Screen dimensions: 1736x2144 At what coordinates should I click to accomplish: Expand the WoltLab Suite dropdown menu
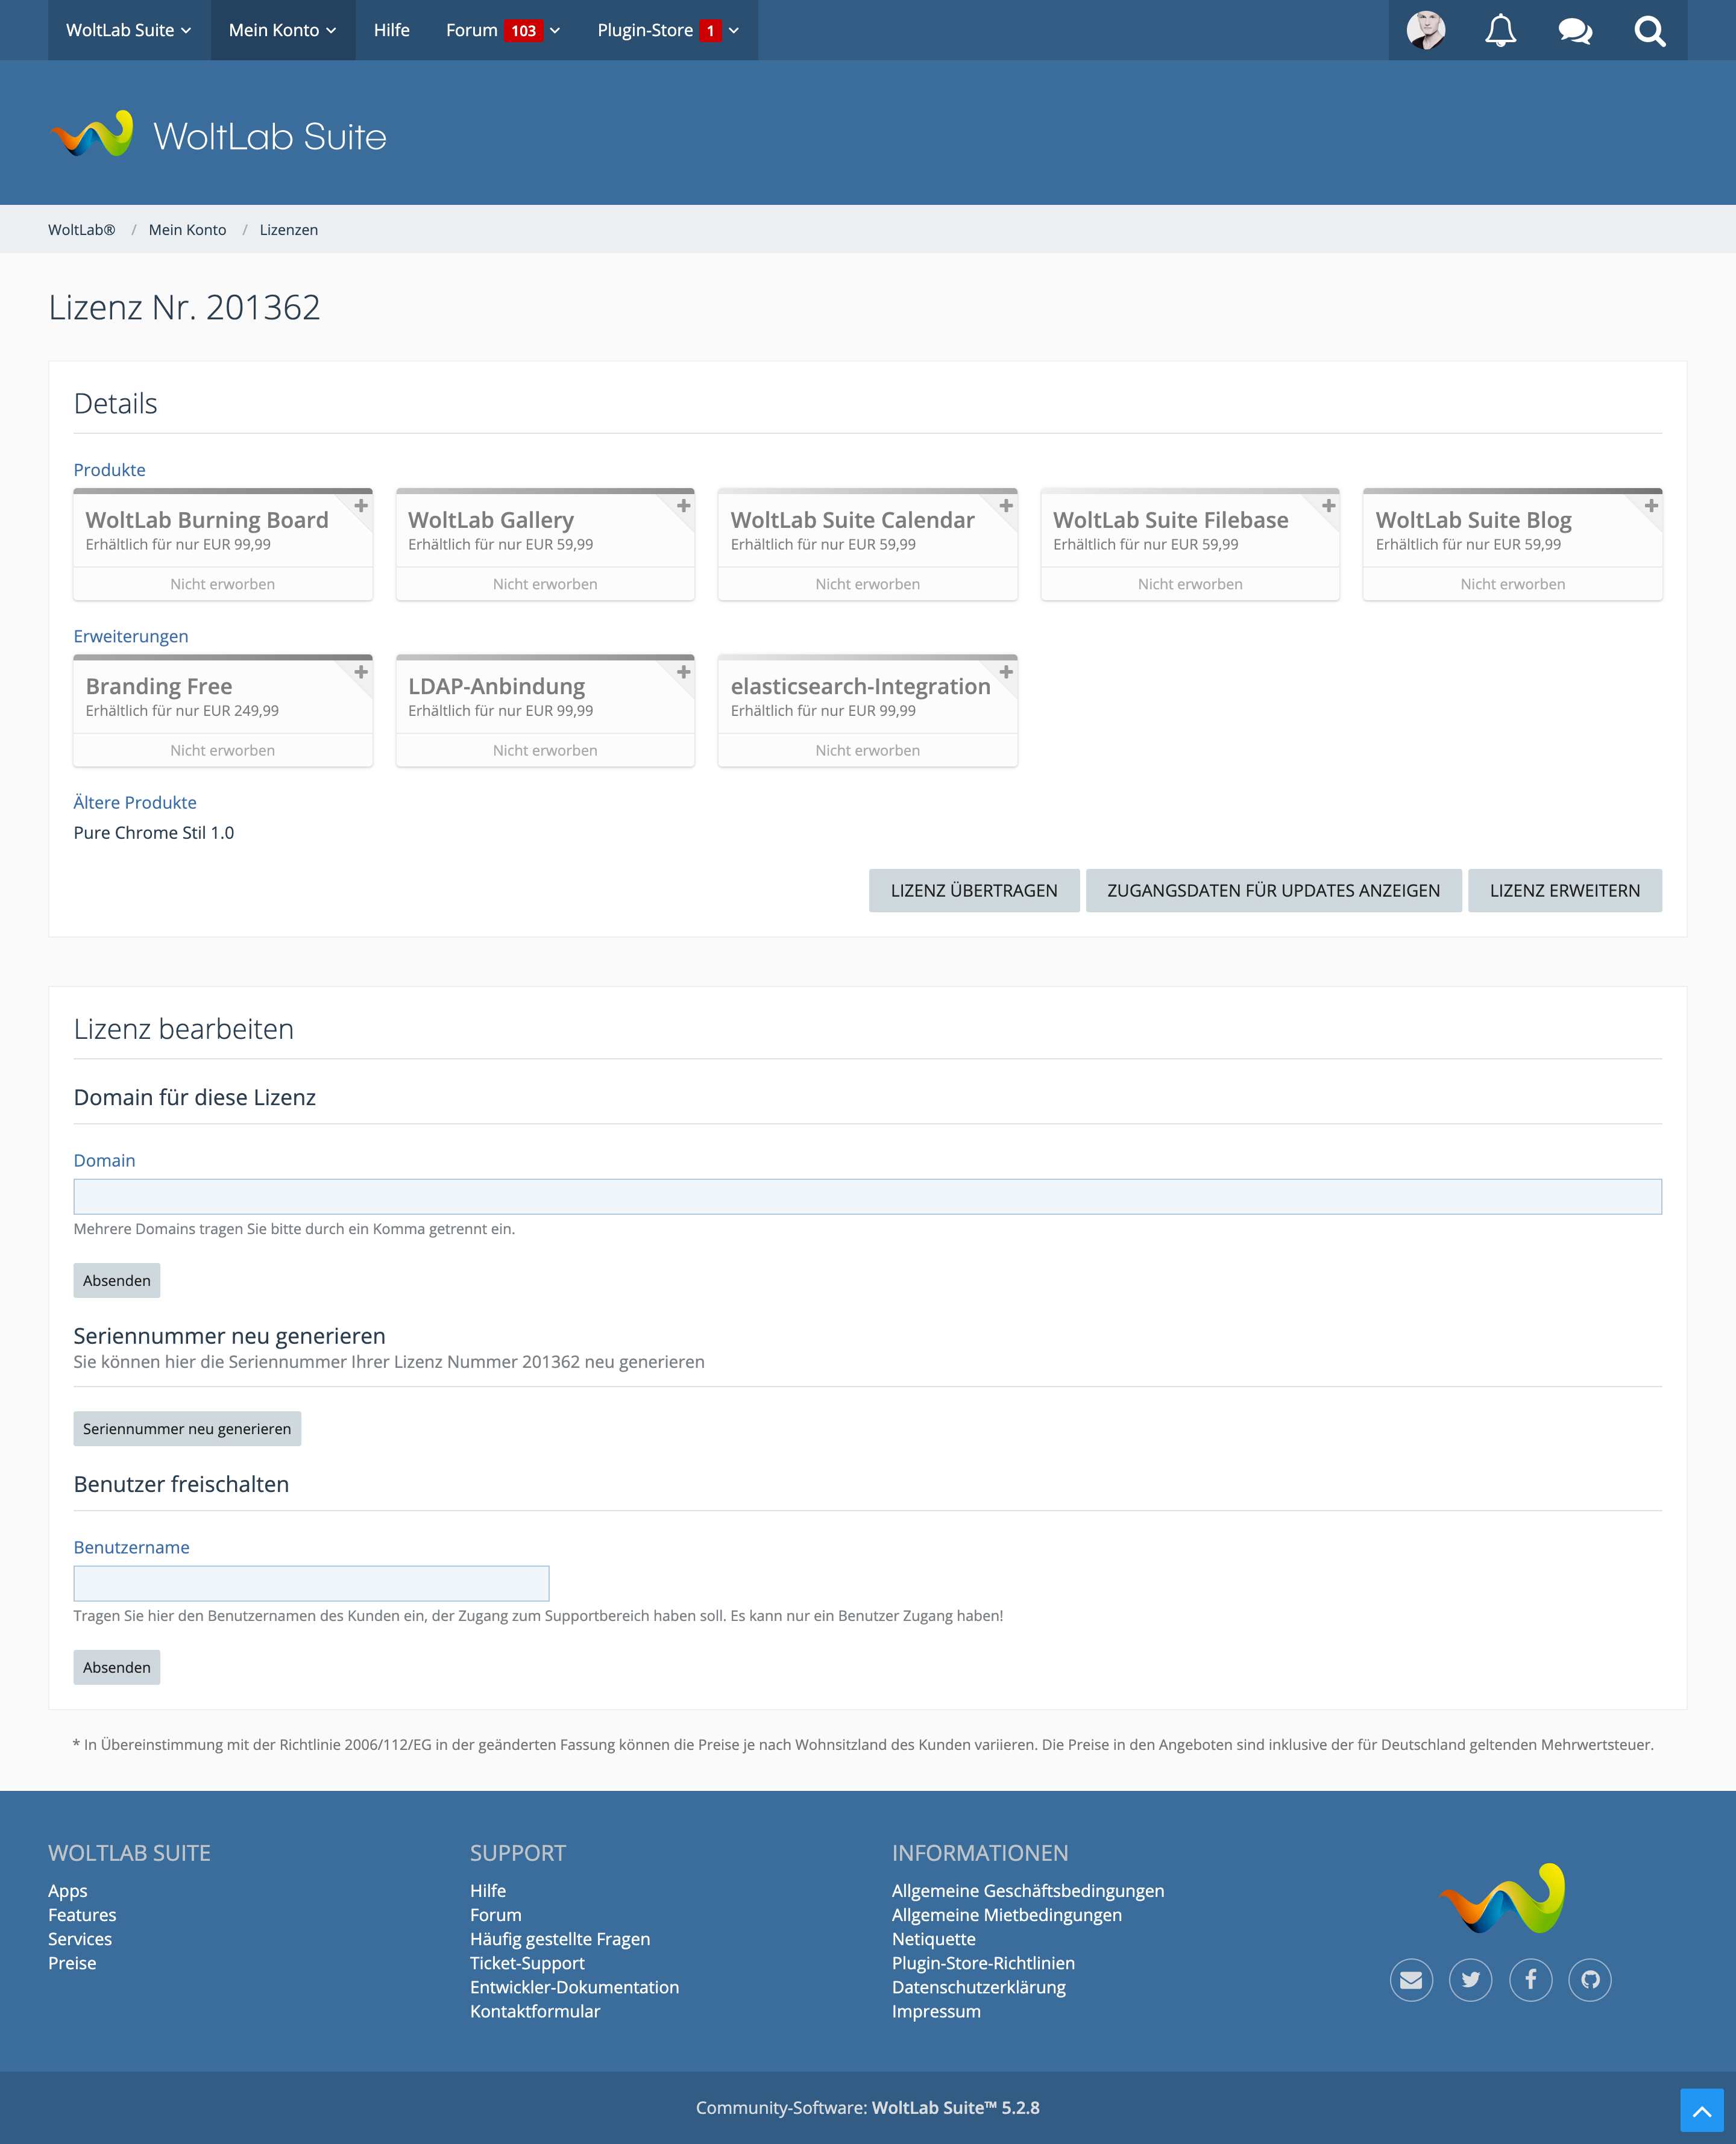128,30
